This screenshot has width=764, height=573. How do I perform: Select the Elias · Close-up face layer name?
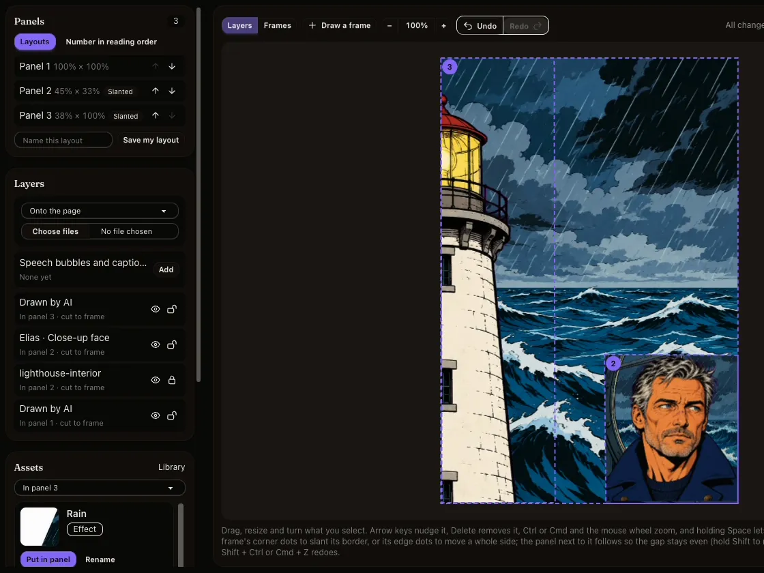tap(64, 338)
